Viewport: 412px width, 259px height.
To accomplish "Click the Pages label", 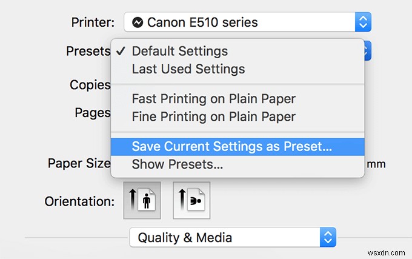I will coord(93,113).
